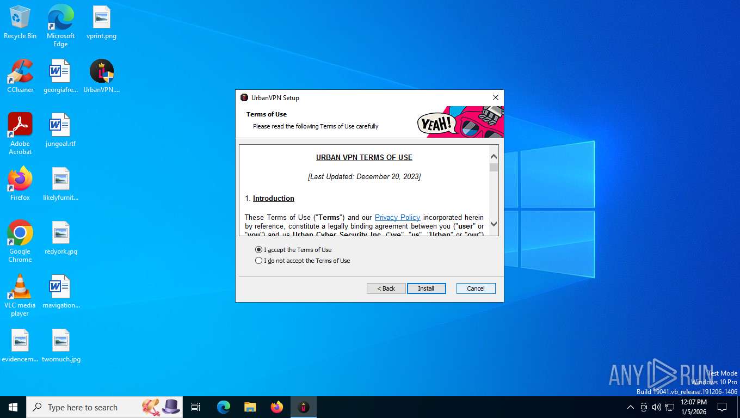The image size is (740, 418).
Task: Open Microsoft Edge desktop shortcut
Action: coord(60,26)
